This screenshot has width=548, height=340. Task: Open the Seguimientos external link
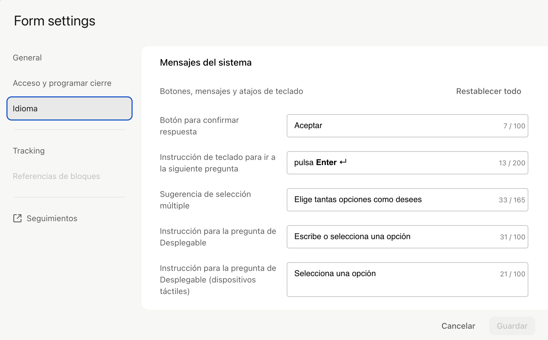tap(45, 218)
